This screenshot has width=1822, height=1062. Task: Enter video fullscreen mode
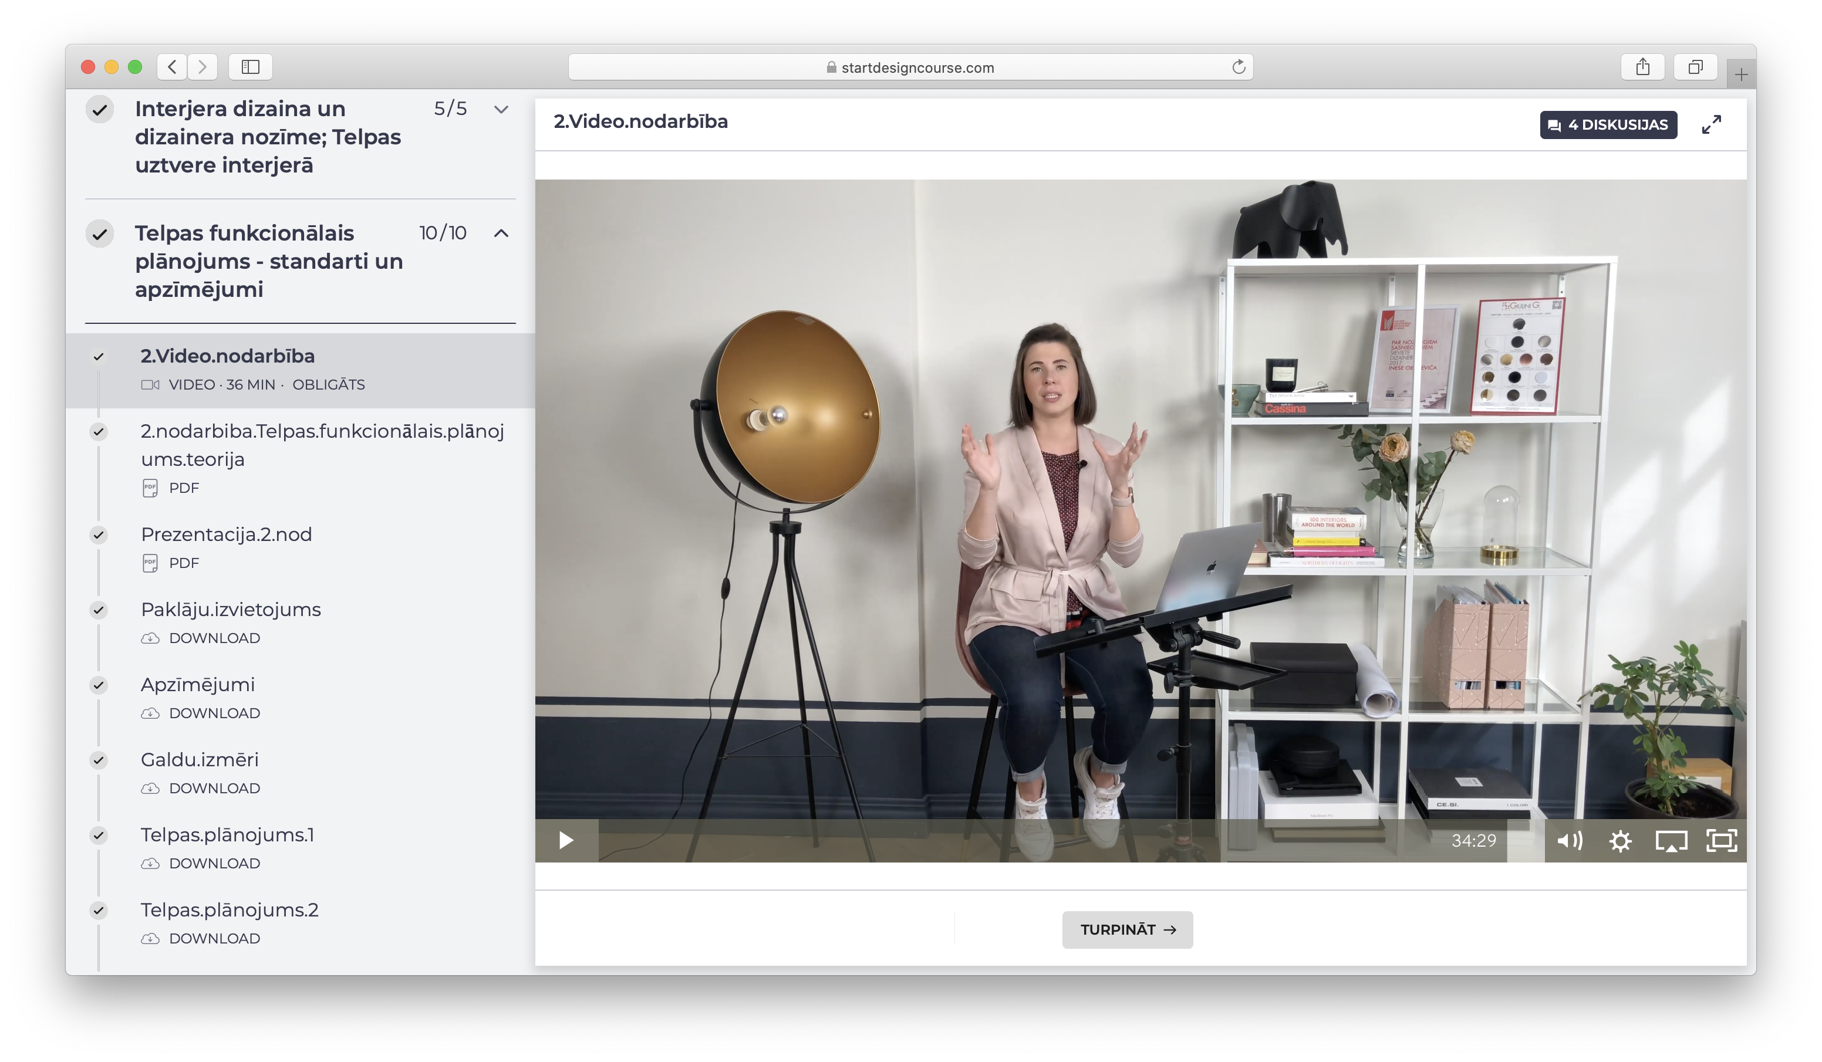[1722, 841]
